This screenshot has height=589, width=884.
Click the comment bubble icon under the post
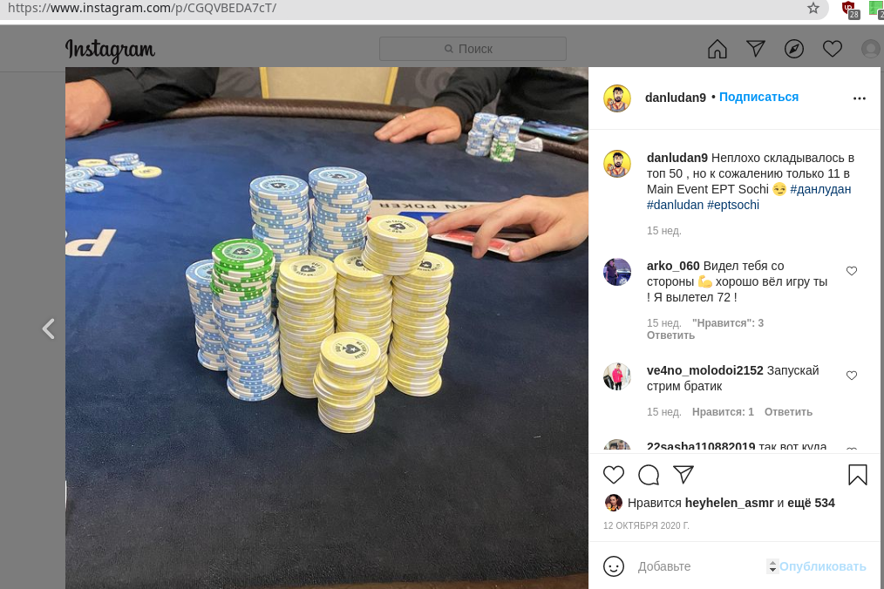(649, 475)
